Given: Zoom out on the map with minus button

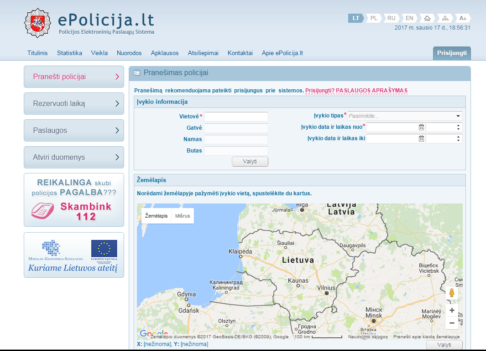Looking at the screenshot, I should pyautogui.click(x=452, y=323).
